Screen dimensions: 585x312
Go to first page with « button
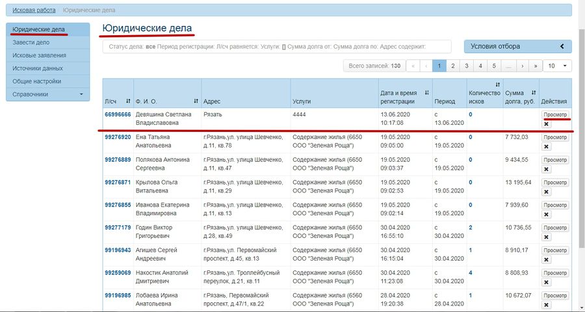[x=413, y=66]
